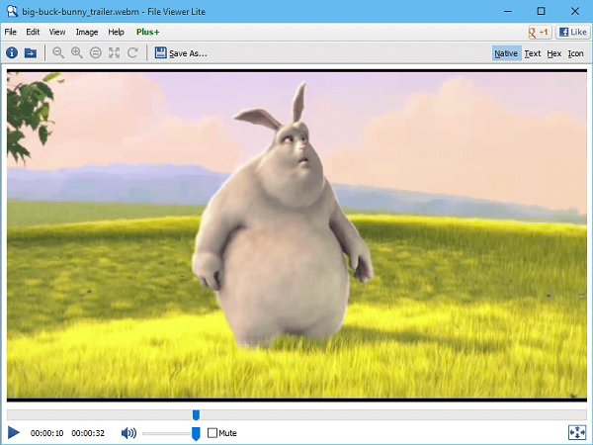Open the File menu

click(11, 32)
